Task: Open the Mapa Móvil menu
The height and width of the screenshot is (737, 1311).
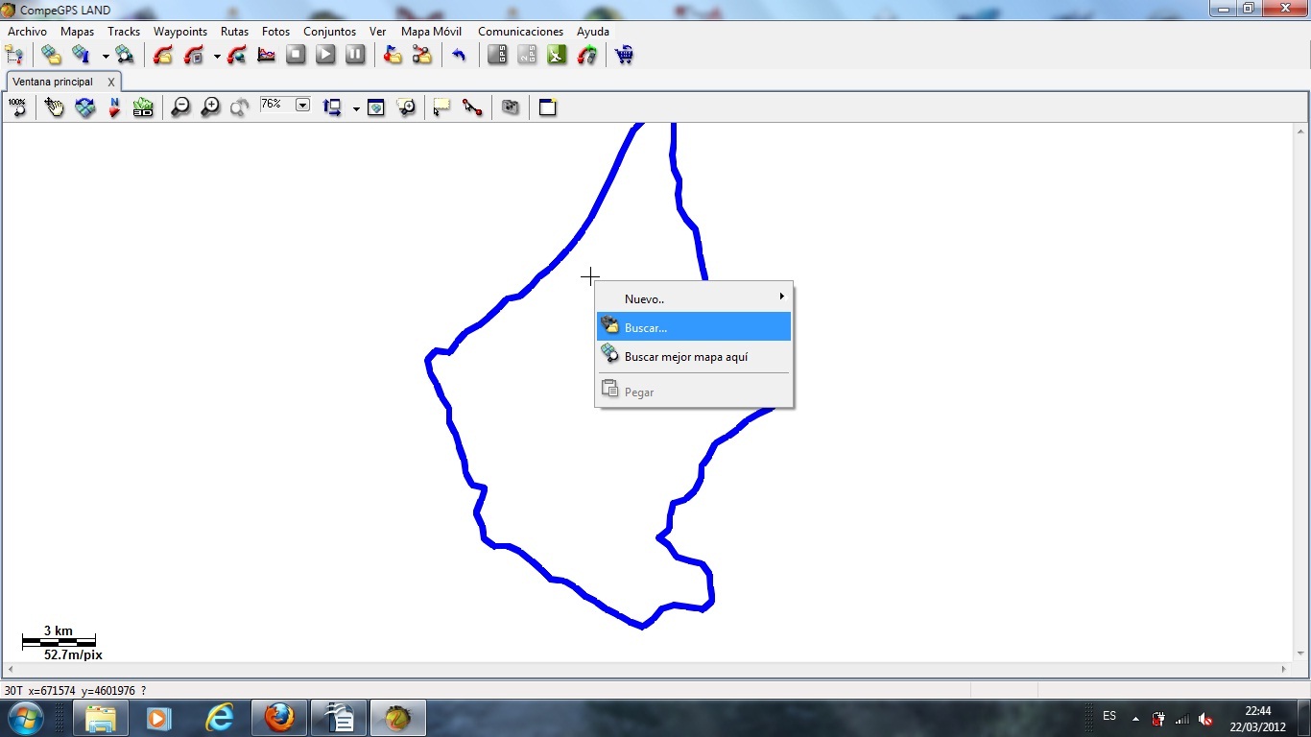Action: (x=431, y=32)
